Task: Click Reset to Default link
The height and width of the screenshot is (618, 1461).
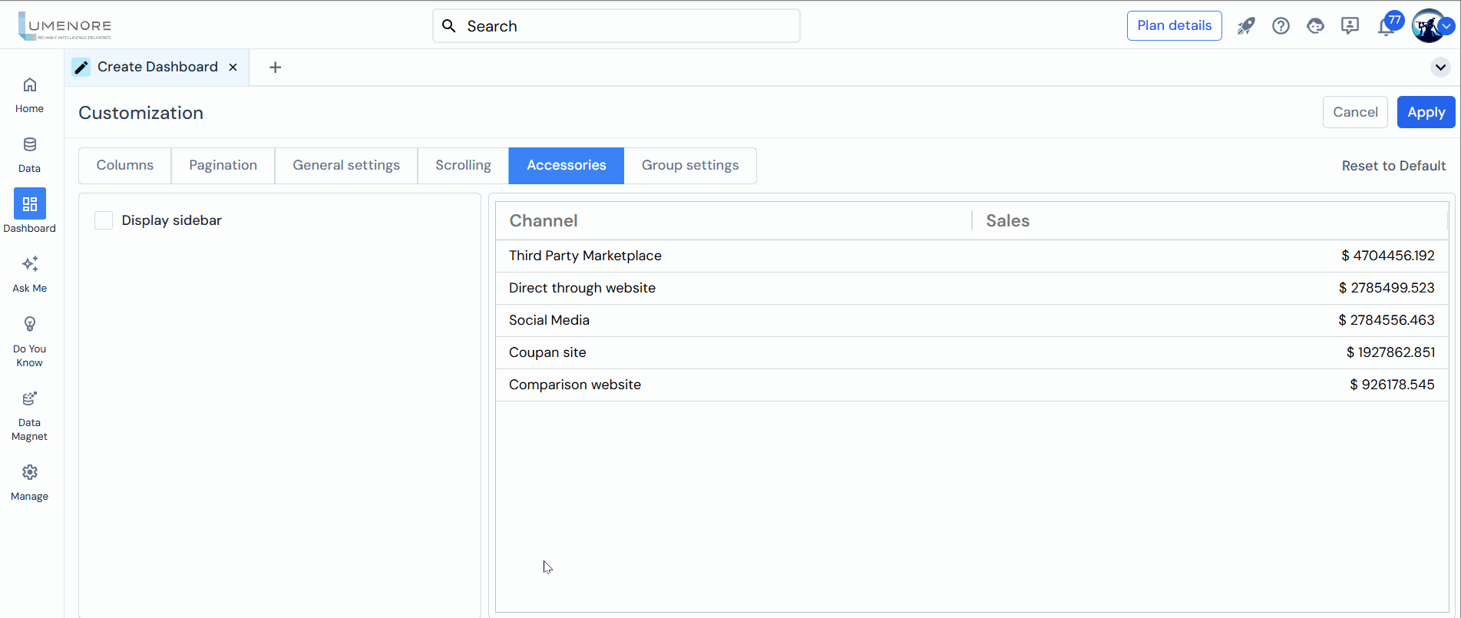Action: pos(1393,166)
